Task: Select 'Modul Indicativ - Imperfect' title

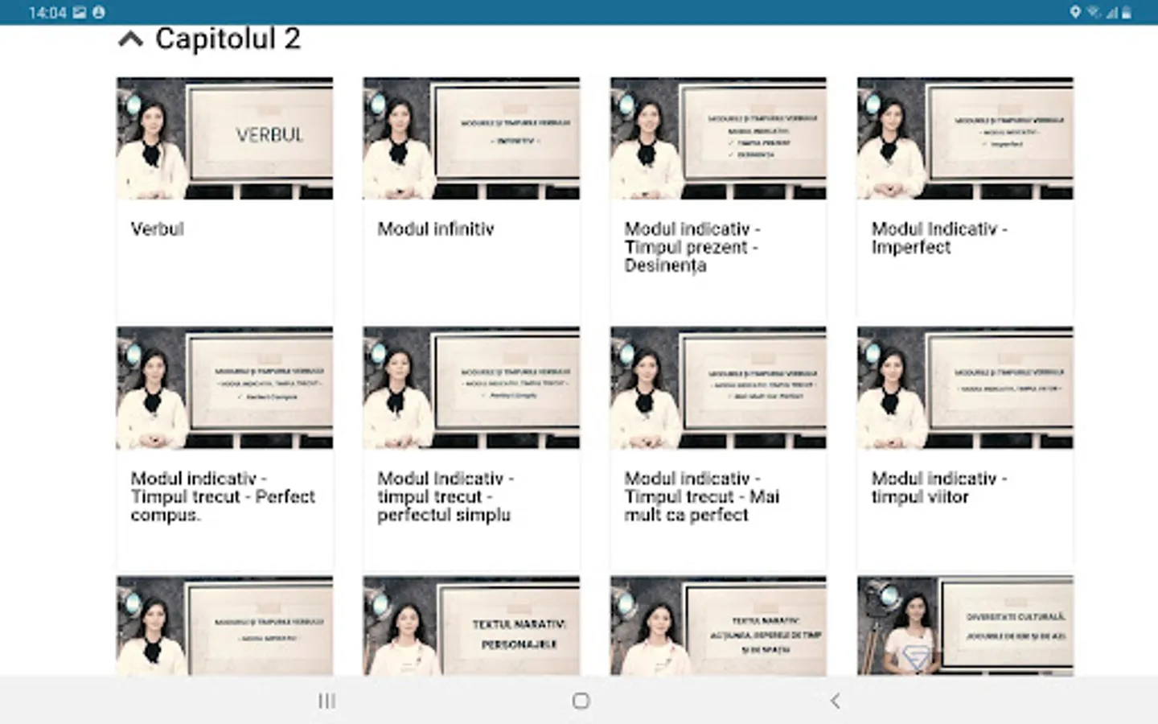Action: [939, 238]
